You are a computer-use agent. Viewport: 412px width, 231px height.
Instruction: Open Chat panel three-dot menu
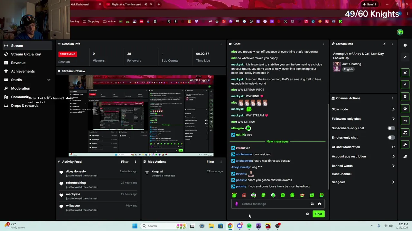pos(324,44)
